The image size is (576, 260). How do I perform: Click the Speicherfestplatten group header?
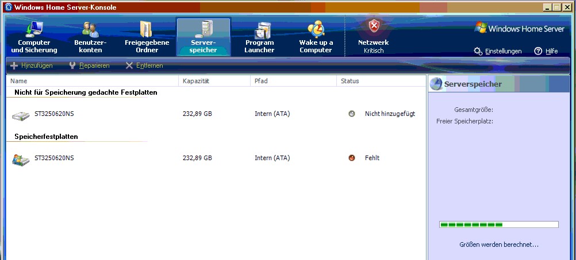click(47, 137)
